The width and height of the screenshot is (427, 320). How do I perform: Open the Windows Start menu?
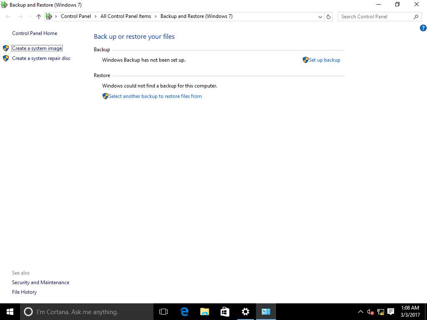tap(10, 312)
